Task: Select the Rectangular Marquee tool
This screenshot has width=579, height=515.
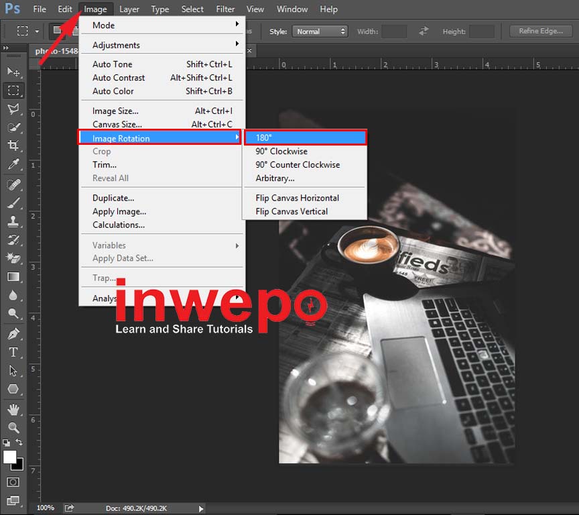Action: pos(13,90)
